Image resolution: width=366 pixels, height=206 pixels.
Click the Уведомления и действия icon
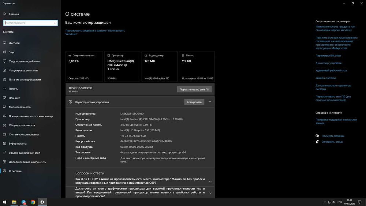point(5,61)
